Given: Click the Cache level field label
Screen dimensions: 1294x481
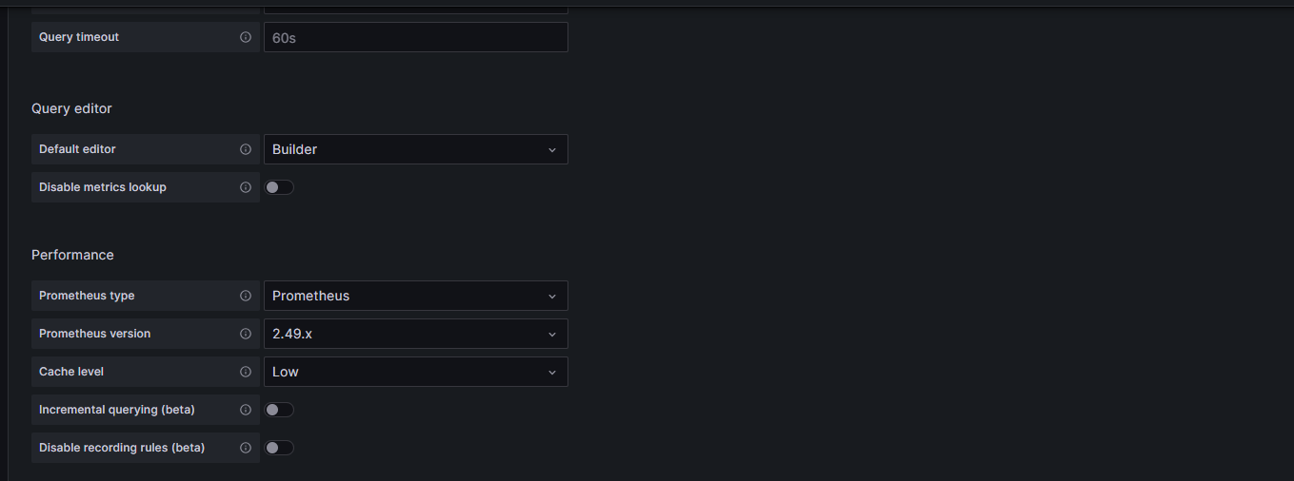Looking at the screenshot, I should pos(71,372).
